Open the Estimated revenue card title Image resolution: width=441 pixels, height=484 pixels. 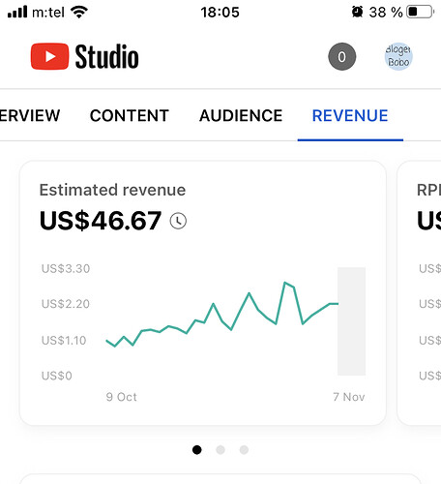coord(112,190)
